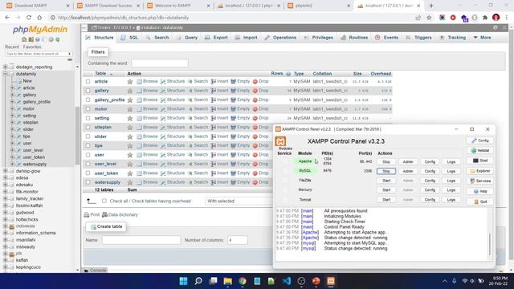Screen dimensions: 514x289
Task: Click the XAMPP icon on taskbar
Action: click(x=331, y=281)
